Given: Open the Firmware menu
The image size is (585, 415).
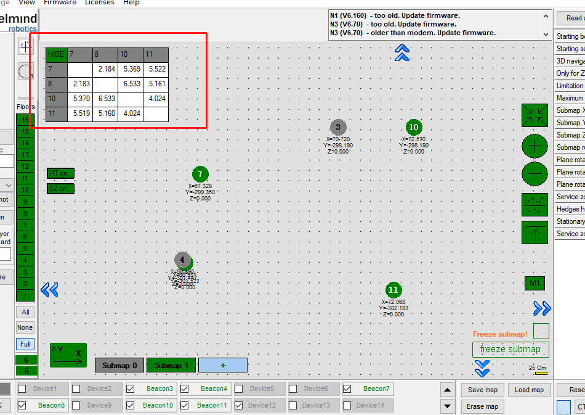Looking at the screenshot, I should [60, 2].
